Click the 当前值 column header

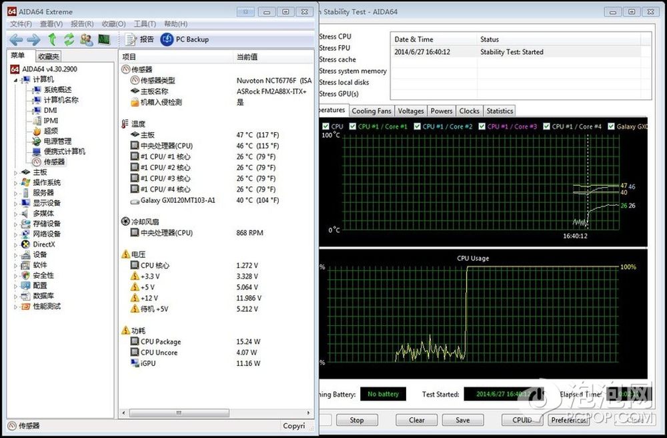273,57
